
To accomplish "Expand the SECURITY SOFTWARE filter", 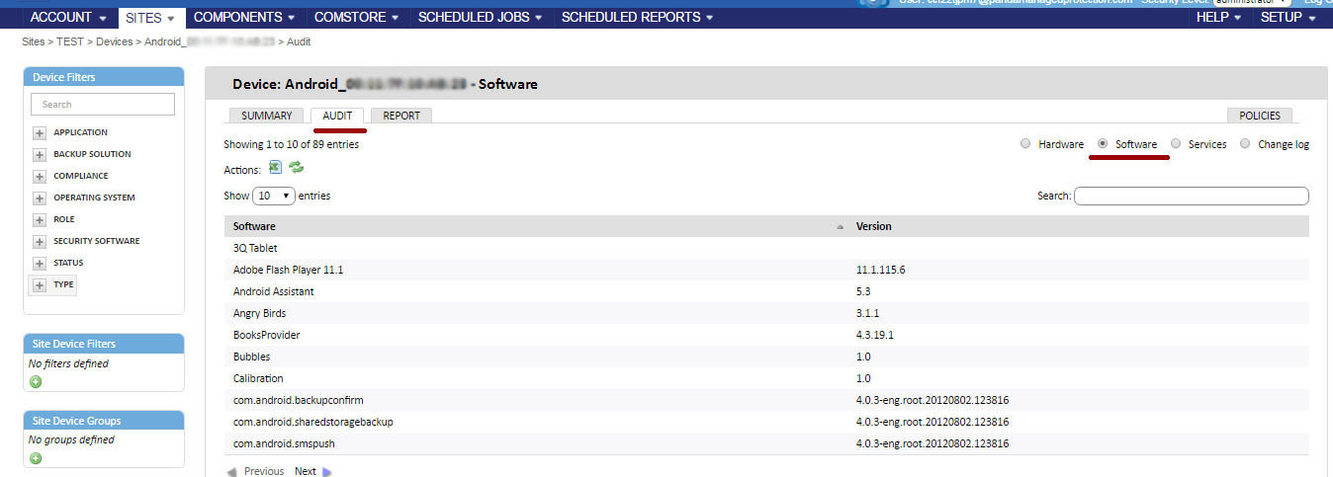I will tap(40, 242).
